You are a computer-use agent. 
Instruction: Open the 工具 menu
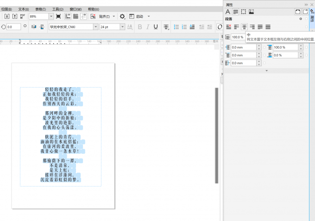58,9
